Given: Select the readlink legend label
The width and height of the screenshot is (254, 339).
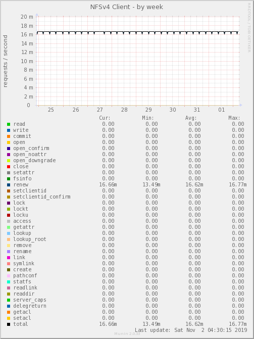Looking at the screenshot, I should 25,288.
